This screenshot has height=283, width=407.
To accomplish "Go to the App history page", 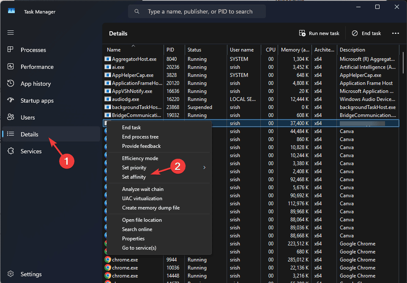I will coord(36,84).
